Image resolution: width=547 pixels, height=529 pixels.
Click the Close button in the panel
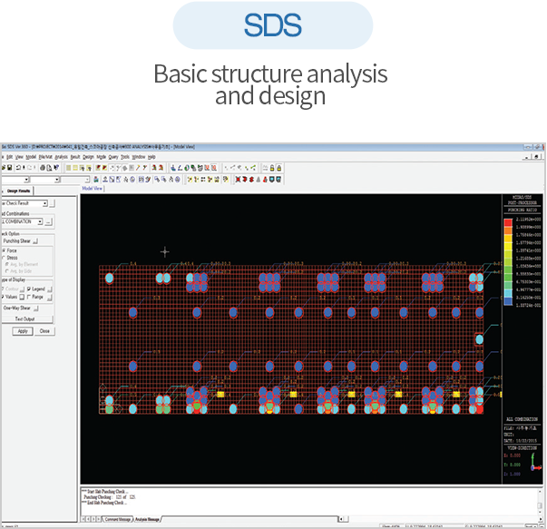pyautogui.click(x=44, y=331)
